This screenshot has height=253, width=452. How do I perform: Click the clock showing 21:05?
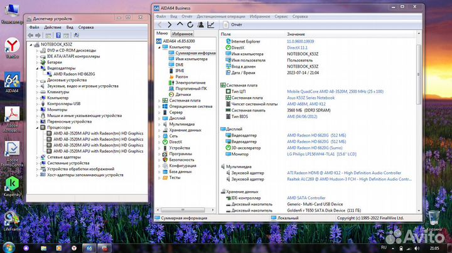[x=434, y=248]
